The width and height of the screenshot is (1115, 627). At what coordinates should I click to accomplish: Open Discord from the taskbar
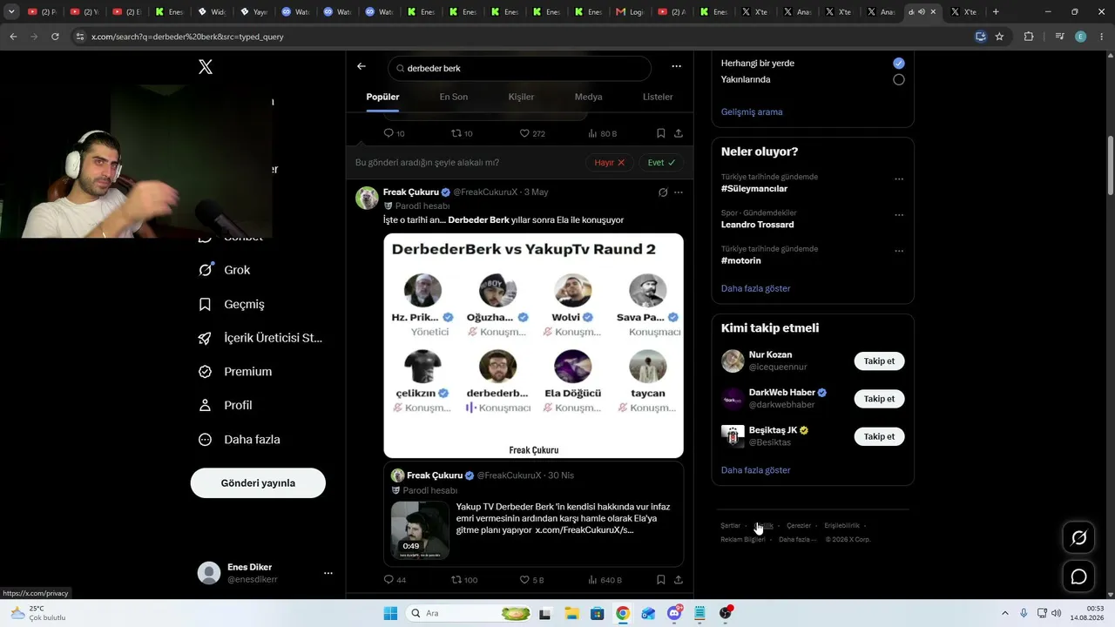[674, 613]
